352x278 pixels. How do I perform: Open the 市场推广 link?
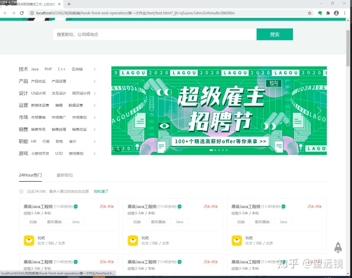click(x=59, y=117)
